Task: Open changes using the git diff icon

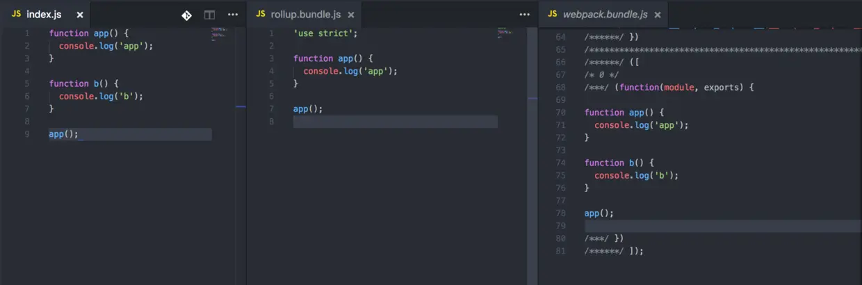Action: pyautogui.click(x=186, y=15)
